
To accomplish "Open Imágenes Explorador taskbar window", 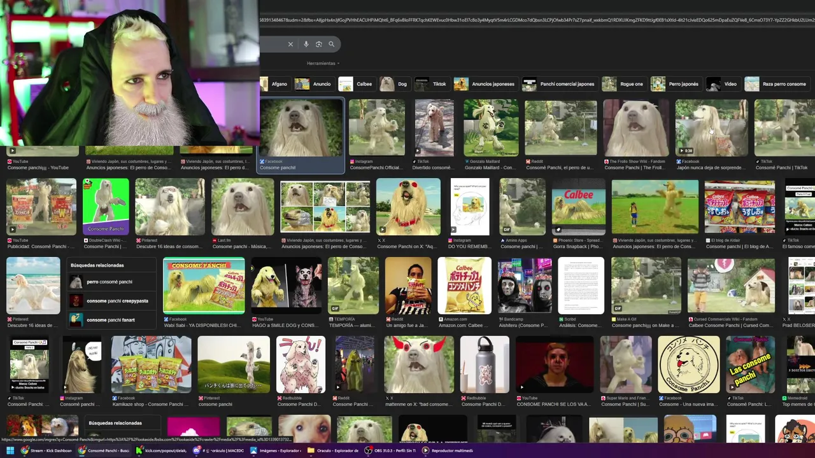I will [276, 450].
